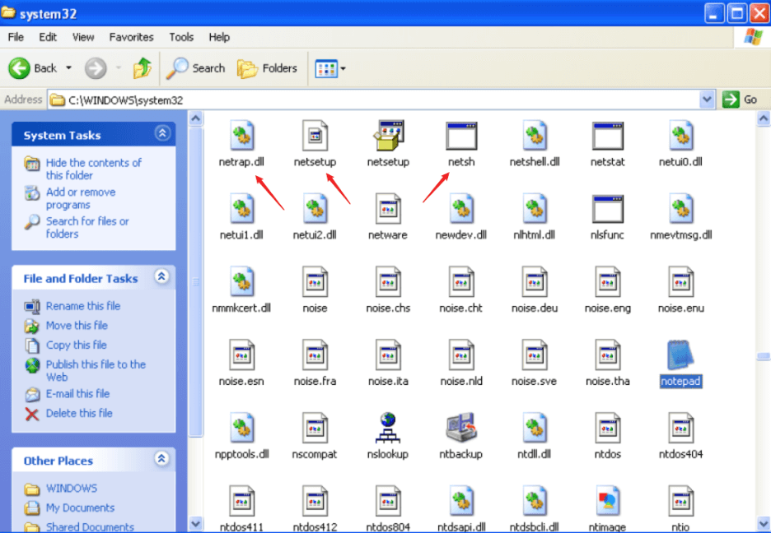Select the netrap.dll file icon
This screenshot has height=533, width=771.
pyautogui.click(x=241, y=136)
